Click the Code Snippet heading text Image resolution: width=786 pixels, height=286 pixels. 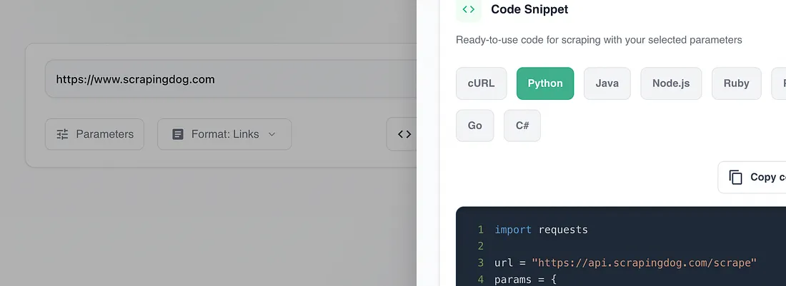pos(529,9)
